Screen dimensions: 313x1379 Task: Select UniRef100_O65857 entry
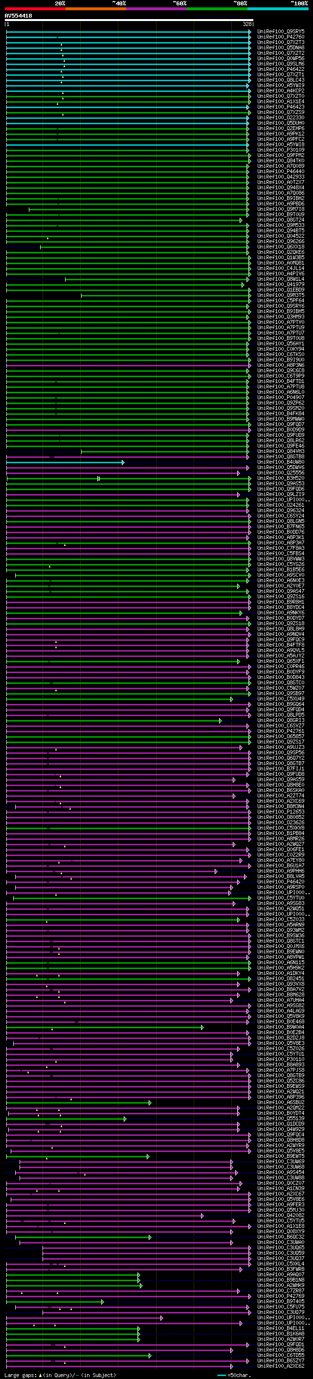coord(281,736)
